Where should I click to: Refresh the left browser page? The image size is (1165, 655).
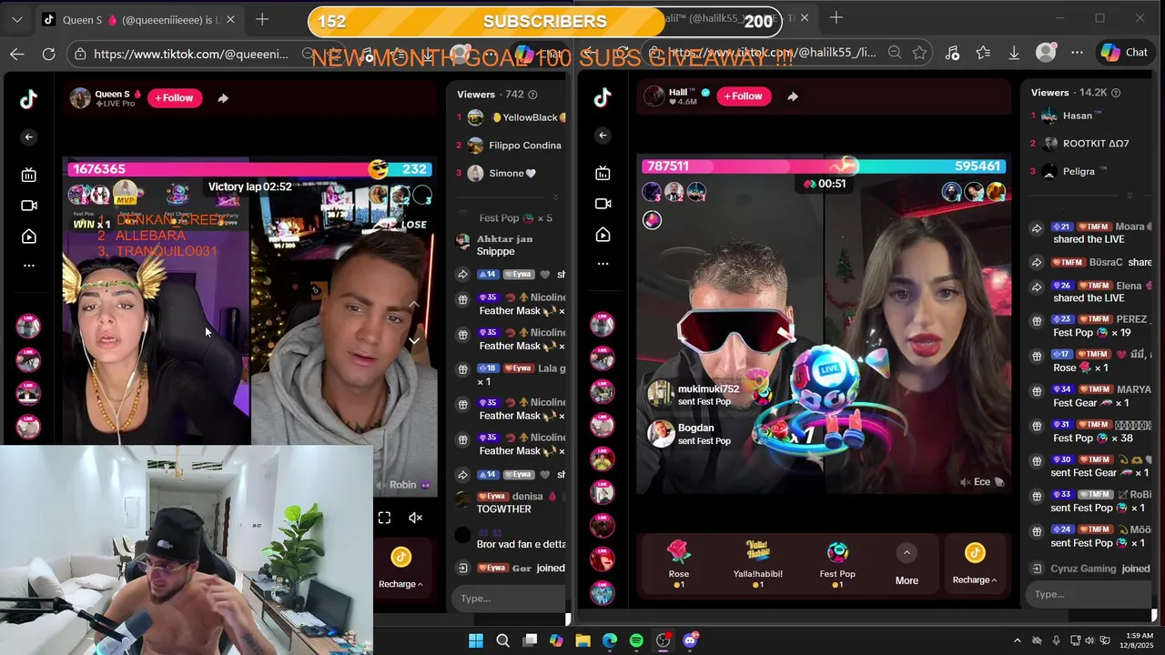[49, 54]
